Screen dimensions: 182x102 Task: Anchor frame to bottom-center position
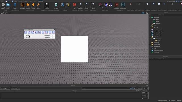50,32
